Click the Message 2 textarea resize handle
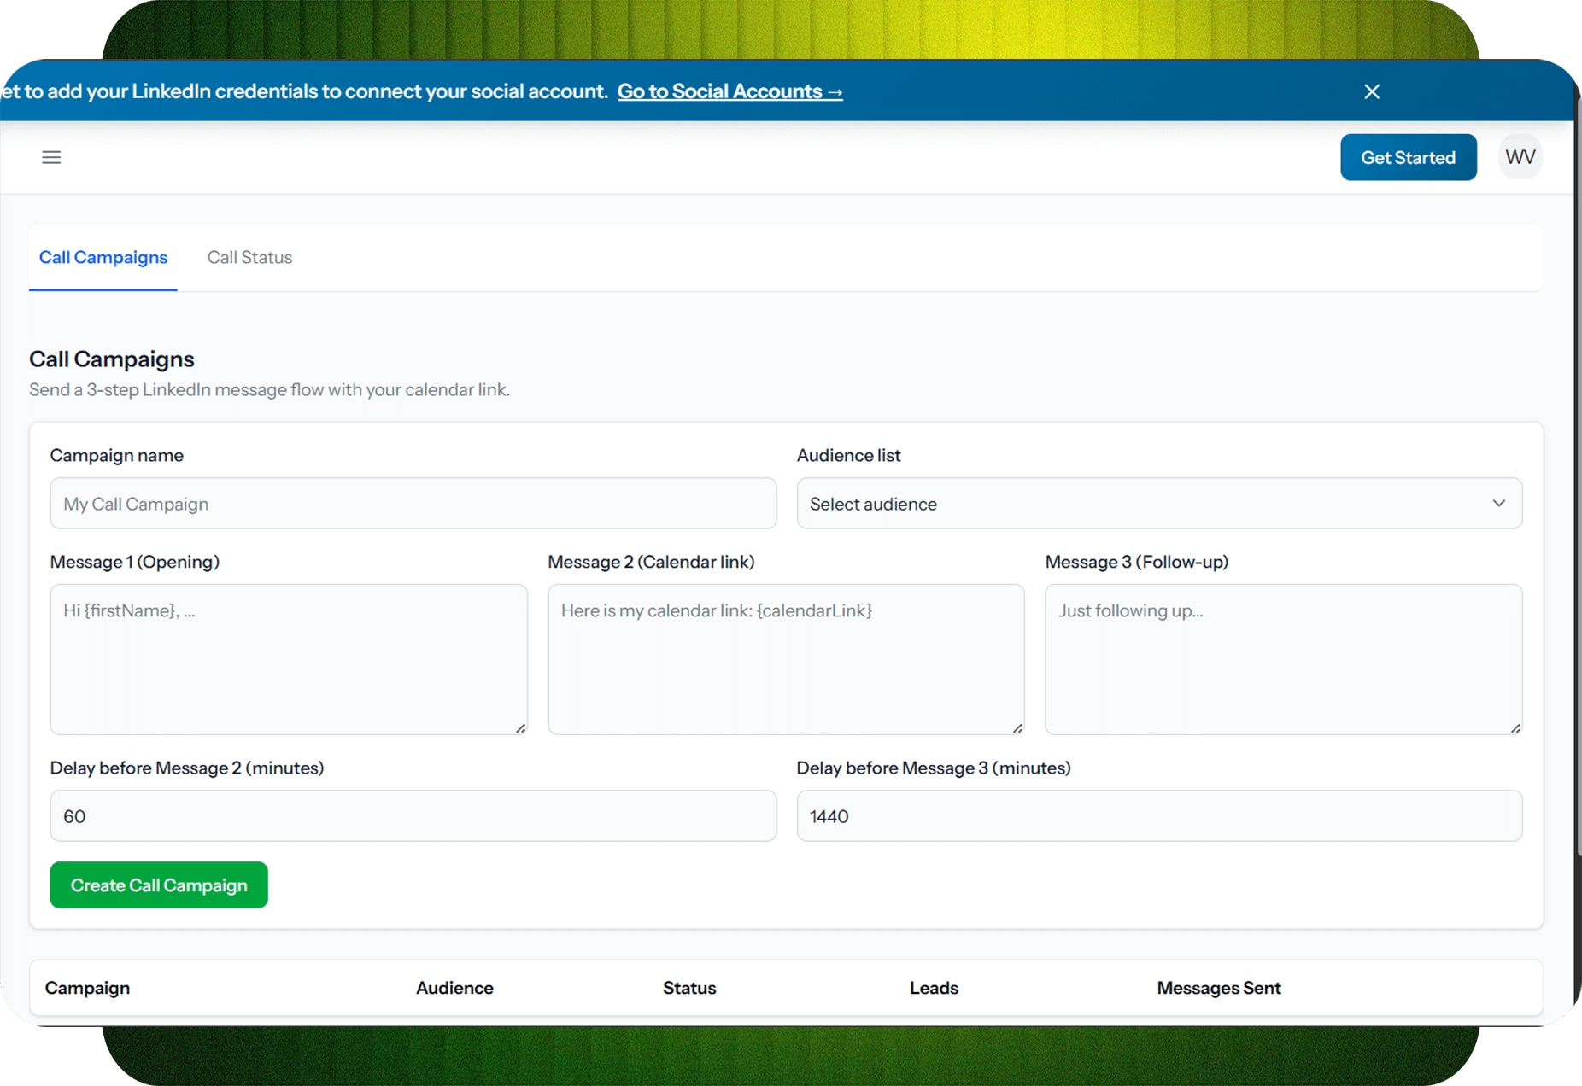 (x=1017, y=728)
